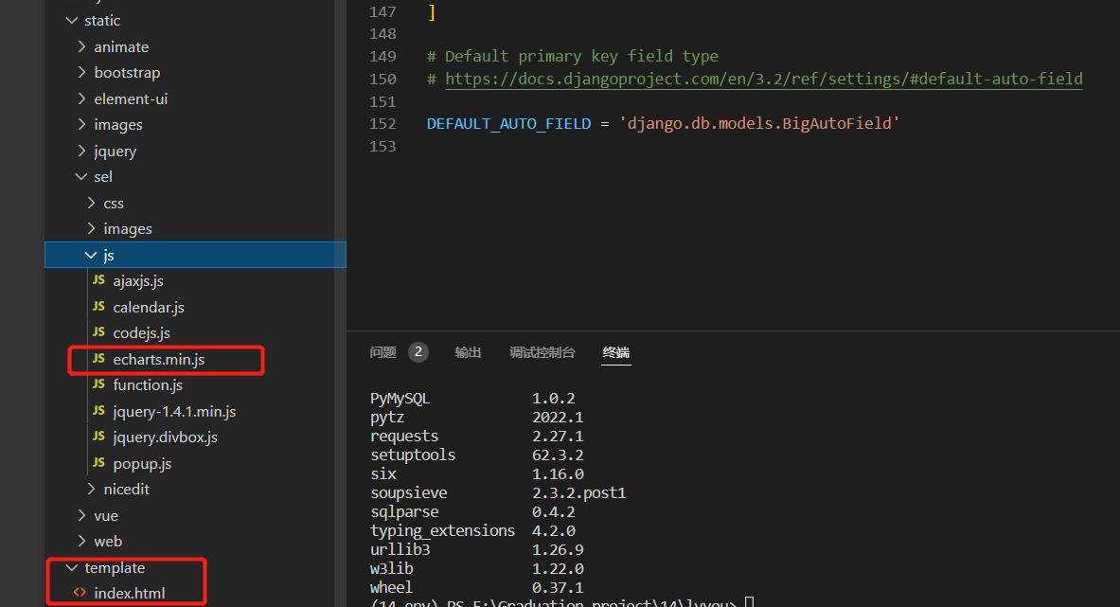Collapse the static folder

pos(71,21)
